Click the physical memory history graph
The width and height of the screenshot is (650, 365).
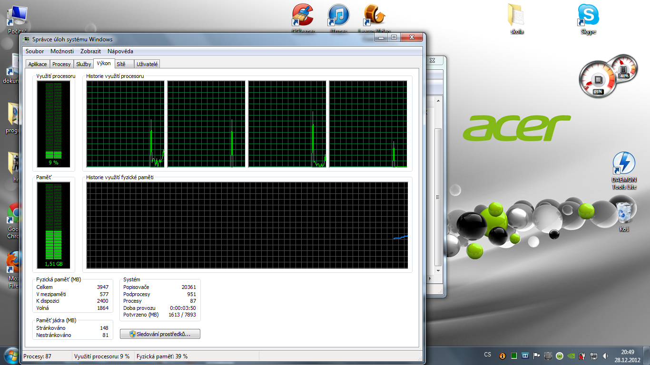pos(247,225)
